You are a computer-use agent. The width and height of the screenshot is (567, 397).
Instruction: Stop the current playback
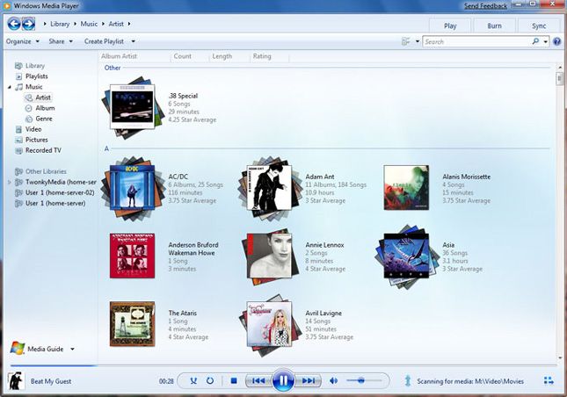tap(234, 380)
